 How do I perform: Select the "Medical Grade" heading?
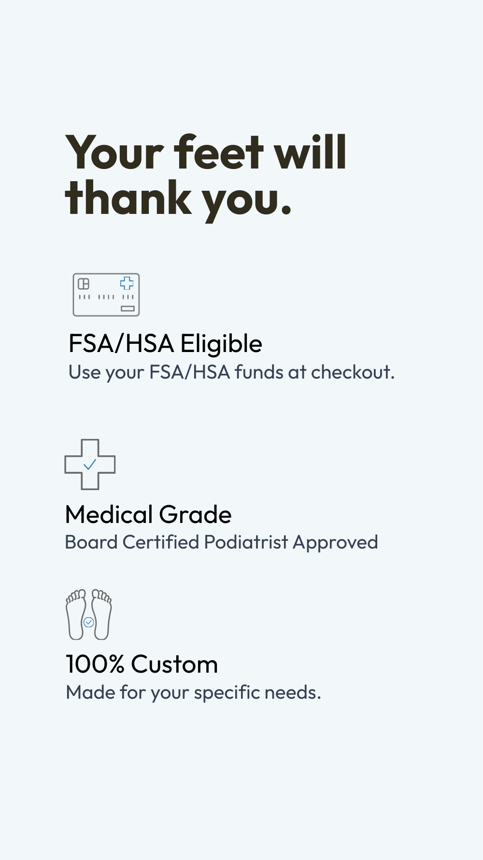click(148, 514)
